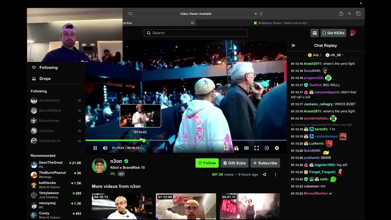Click the 'en' language tag

[121, 174]
